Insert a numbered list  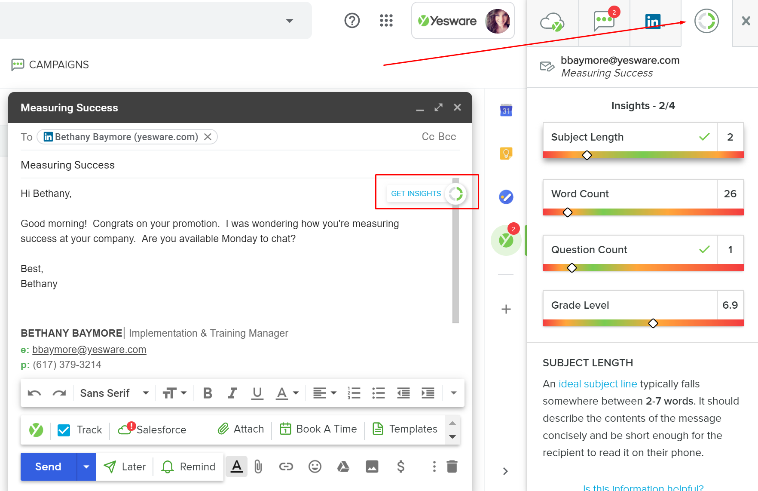pos(354,393)
